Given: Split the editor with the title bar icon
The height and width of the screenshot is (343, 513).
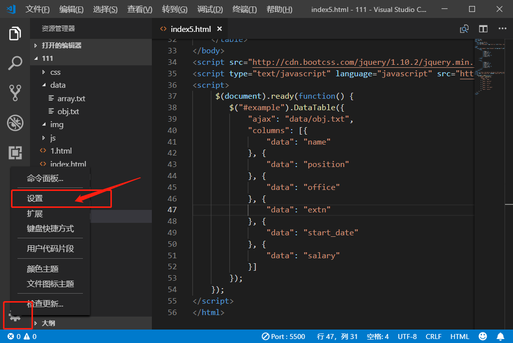Looking at the screenshot, I should [483, 29].
